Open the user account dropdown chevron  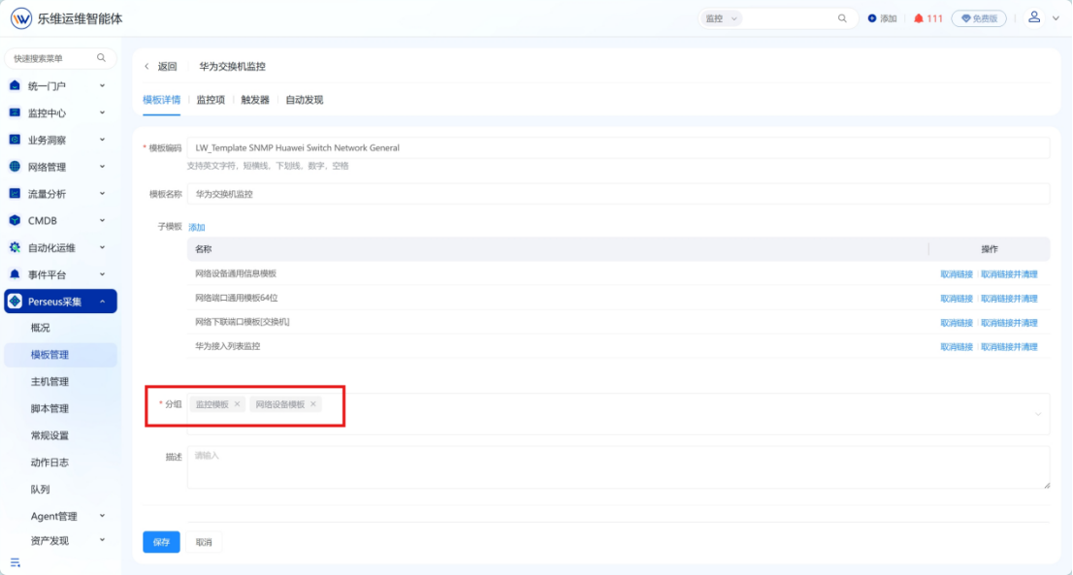[x=1056, y=18]
